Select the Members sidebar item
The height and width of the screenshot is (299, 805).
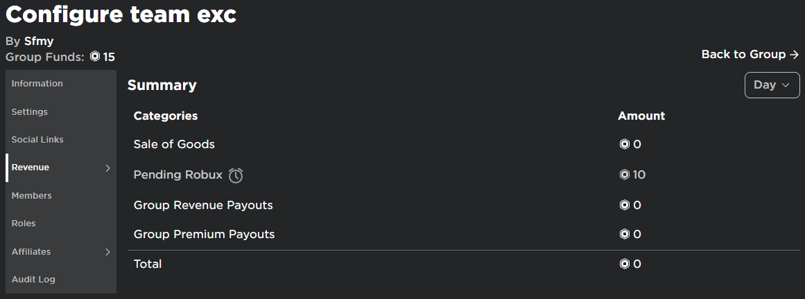[x=61, y=195]
